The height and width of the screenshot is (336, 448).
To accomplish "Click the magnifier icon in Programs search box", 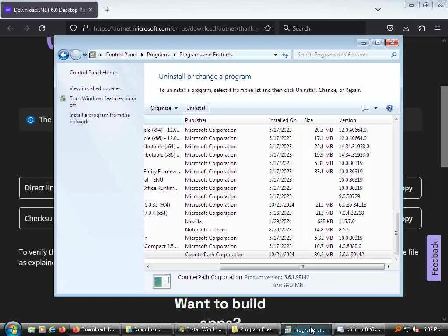I will [394, 55].
